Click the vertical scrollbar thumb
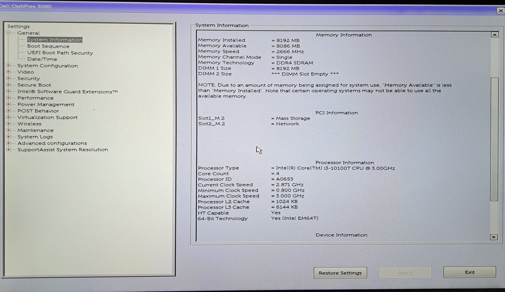This screenshot has width=505, height=292. click(x=494, y=139)
